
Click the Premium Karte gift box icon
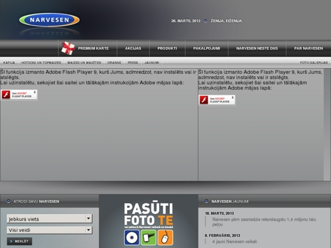tap(68, 48)
